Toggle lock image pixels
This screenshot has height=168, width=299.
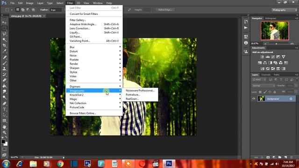point(265,92)
